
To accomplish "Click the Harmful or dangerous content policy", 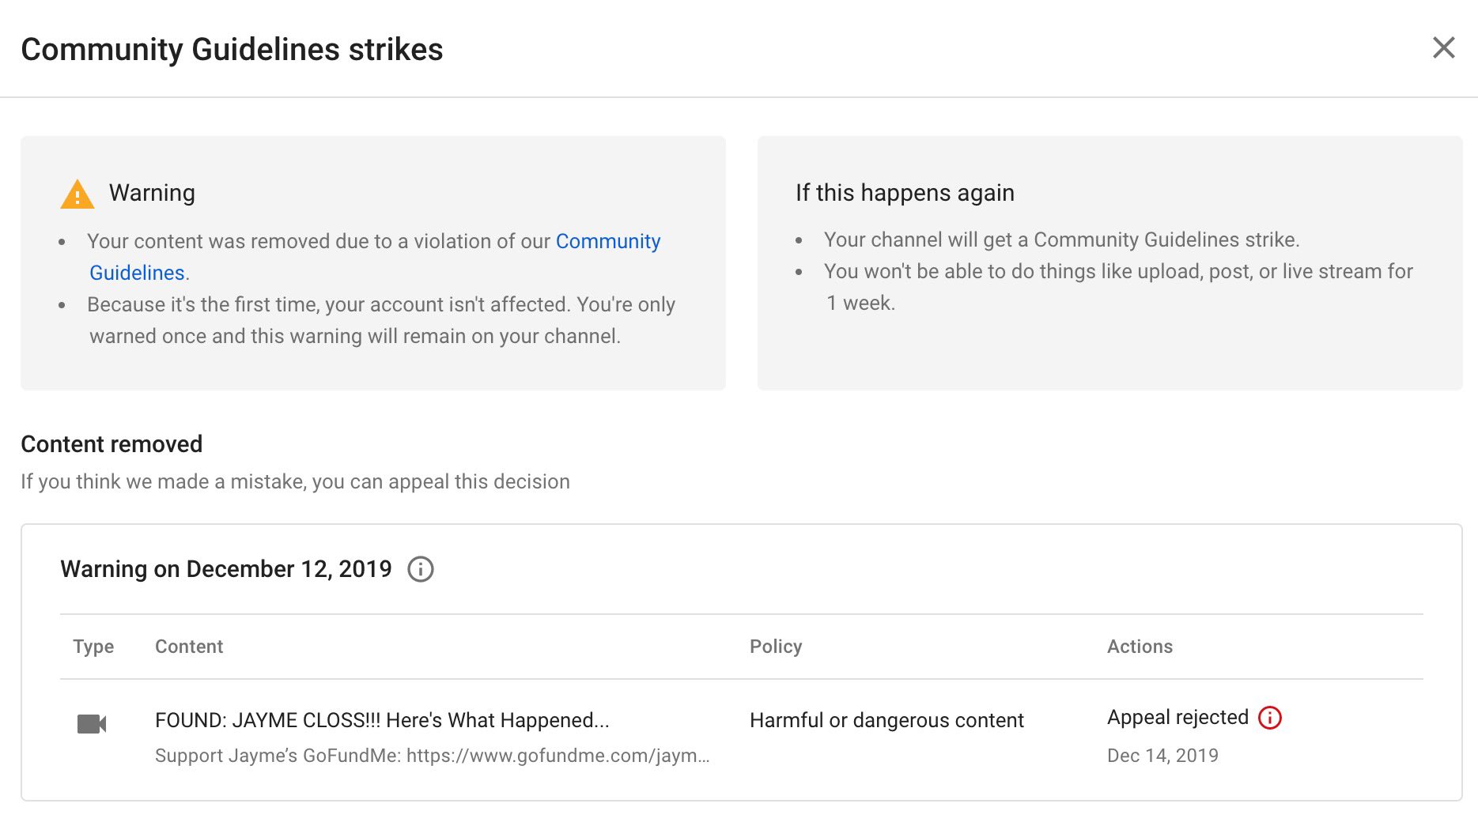I will coord(886,720).
